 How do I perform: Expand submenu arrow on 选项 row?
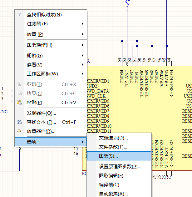click(x=82, y=142)
